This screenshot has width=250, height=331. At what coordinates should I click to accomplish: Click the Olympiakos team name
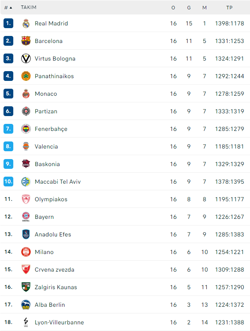pyautogui.click(x=51, y=199)
